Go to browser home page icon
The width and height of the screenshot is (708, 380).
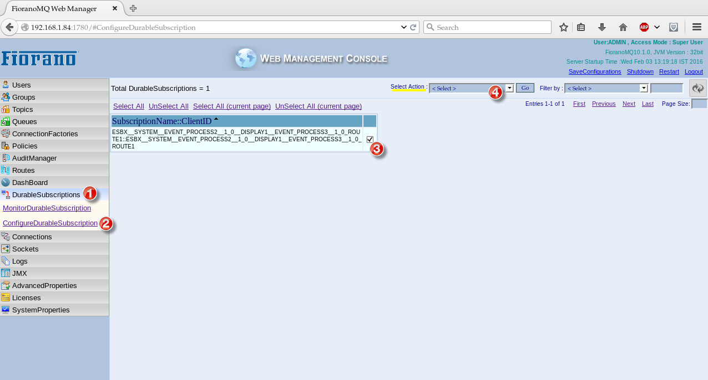click(623, 27)
